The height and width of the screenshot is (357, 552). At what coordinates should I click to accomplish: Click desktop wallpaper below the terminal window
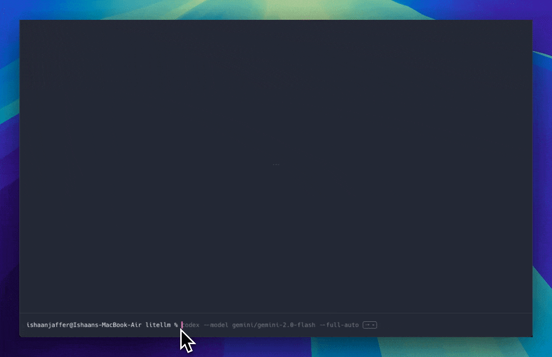tap(276, 348)
